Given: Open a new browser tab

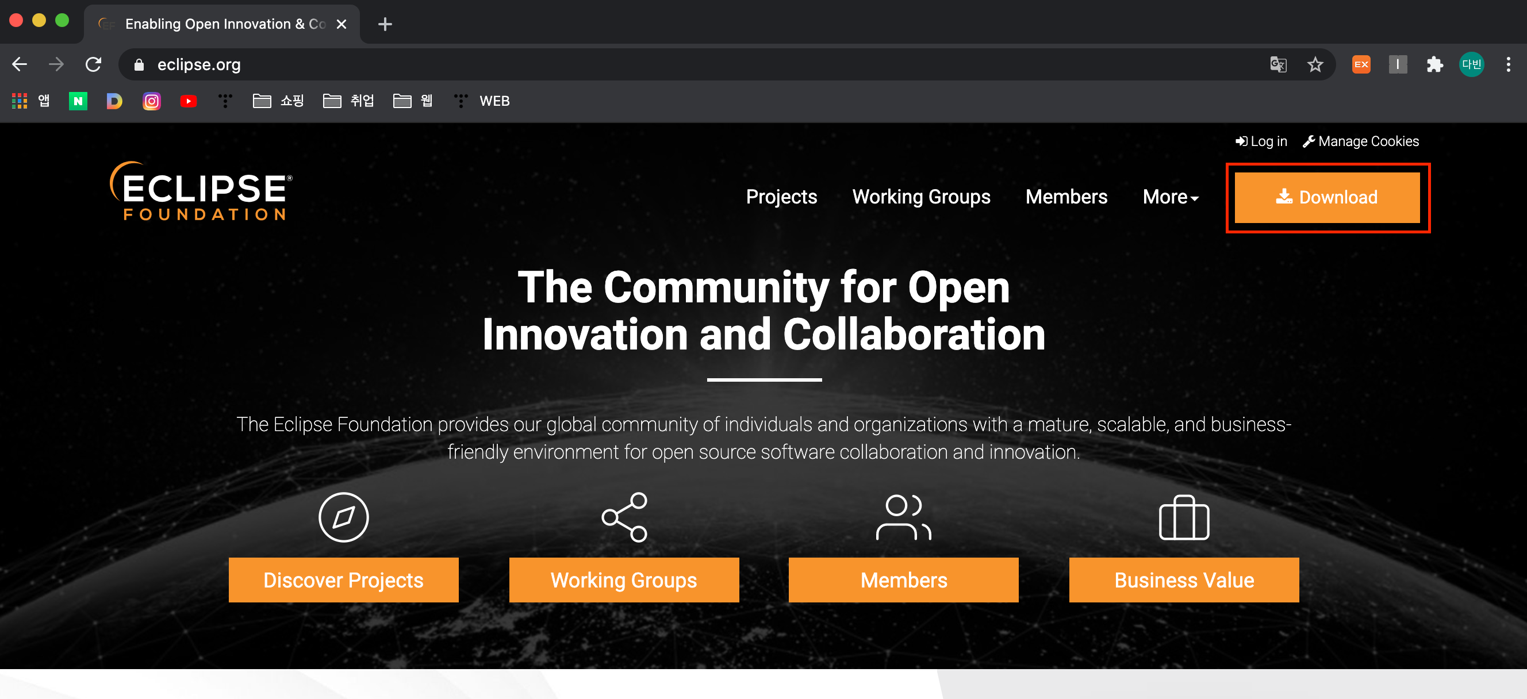Looking at the screenshot, I should [385, 24].
